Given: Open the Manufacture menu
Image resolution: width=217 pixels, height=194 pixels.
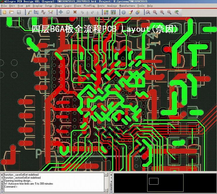Looking at the screenshot, I should click(x=127, y=6).
